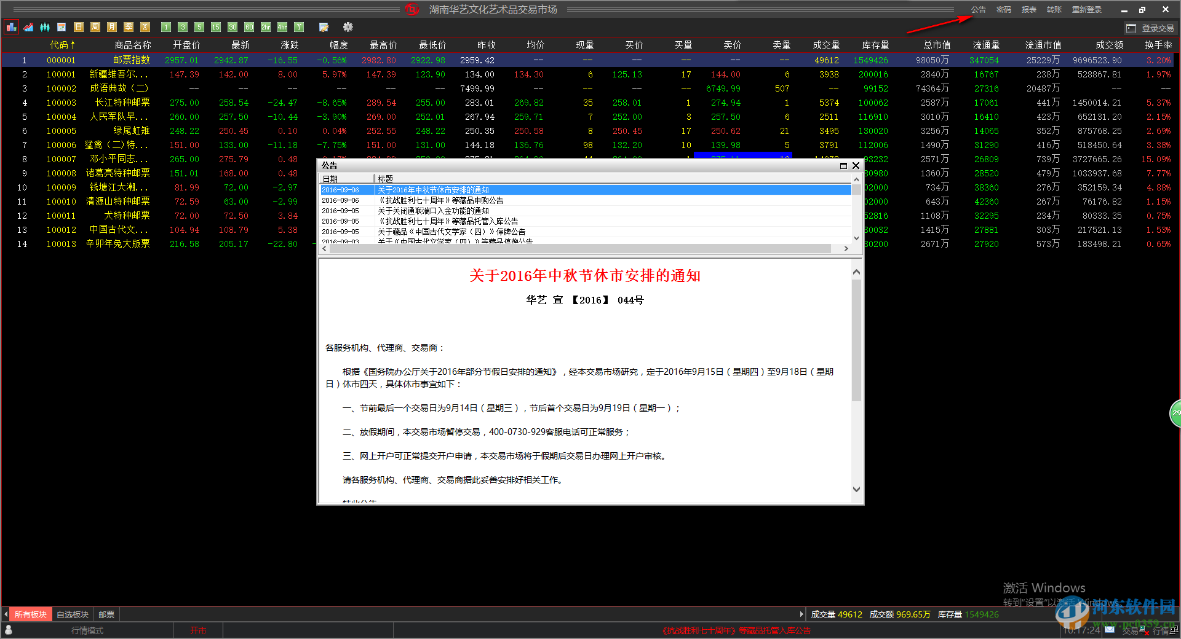Click the 重新登录 relogin option
1181x639 pixels.
pyautogui.click(x=1086, y=9)
